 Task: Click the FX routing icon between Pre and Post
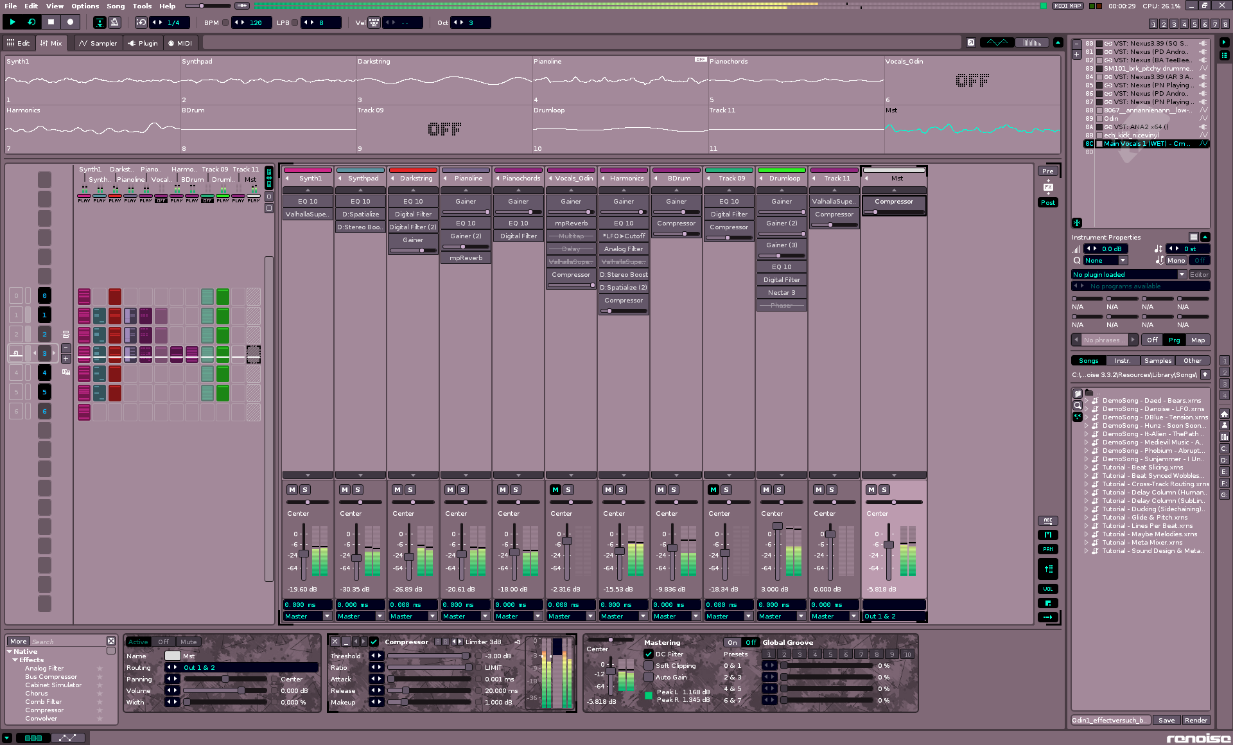pyautogui.click(x=1048, y=187)
